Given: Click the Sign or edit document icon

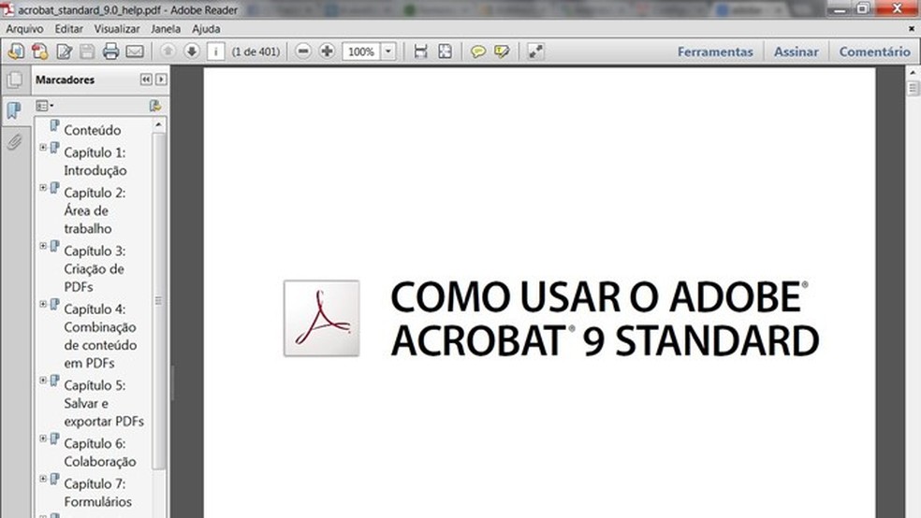Looking at the screenshot, I should 64,51.
